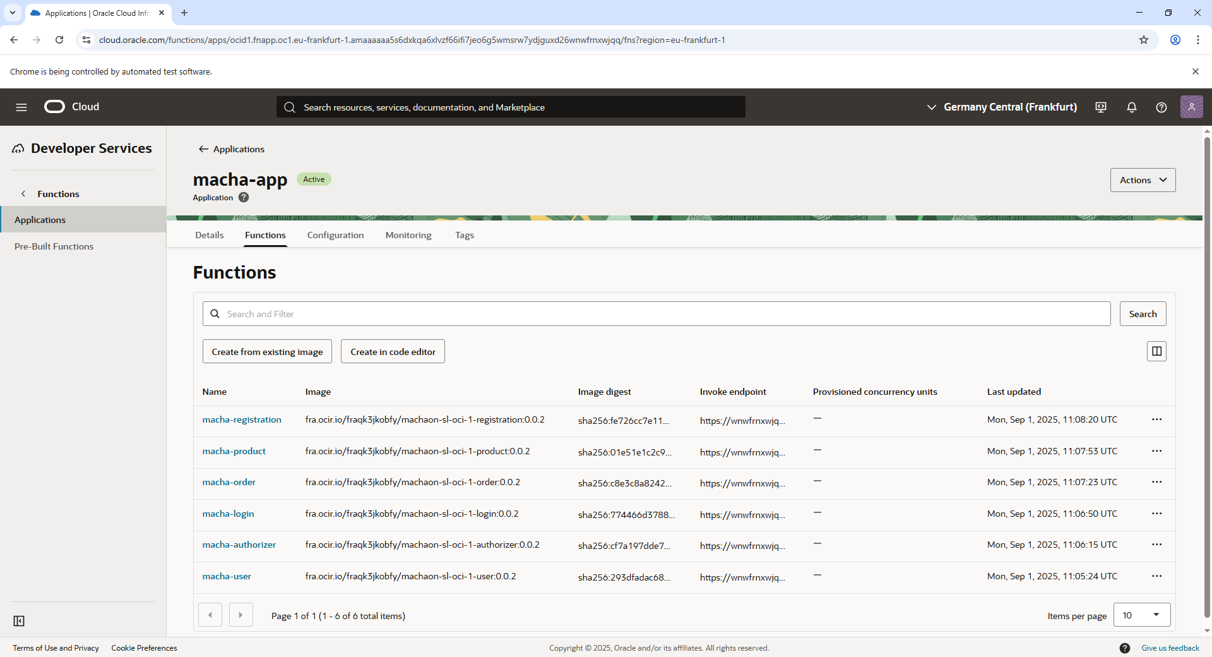The width and height of the screenshot is (1212, 657).
Task: Open the Cloud Shell developer tools icon
Action: 1101,107
